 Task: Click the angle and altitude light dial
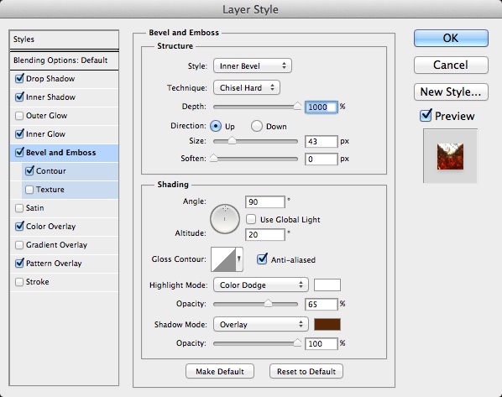click(x=225, y=219)
